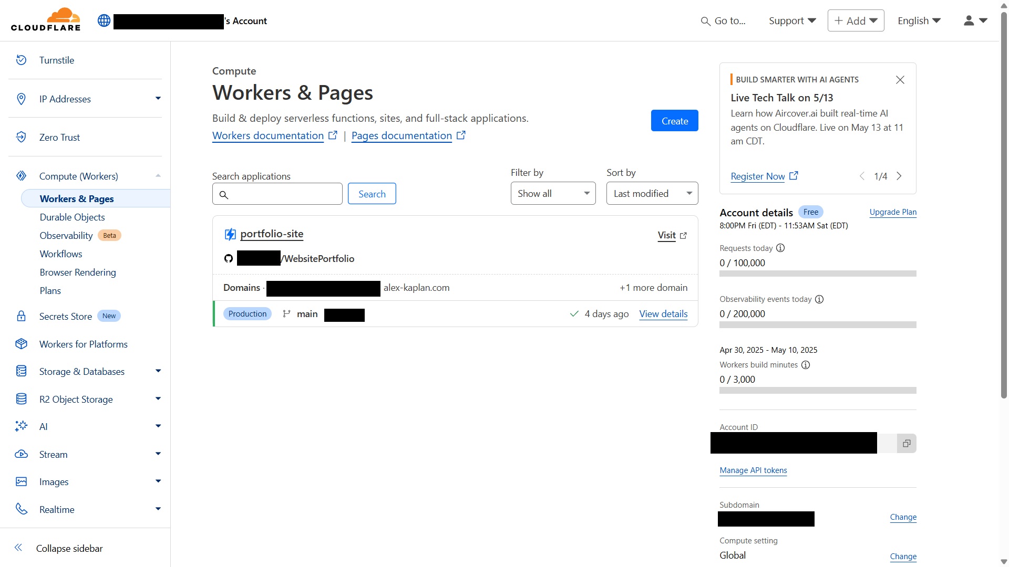
Task: Click the Cloudflare logo
Action: [46, 19]
